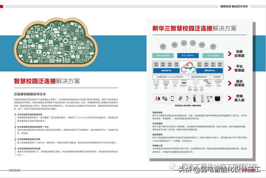
Task: Select the card reader device icon
Action: click(x=180, y=99)
